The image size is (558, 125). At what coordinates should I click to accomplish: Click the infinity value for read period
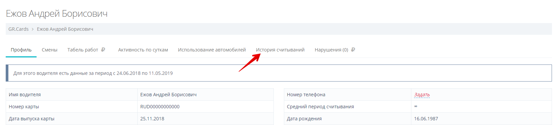coord(416,106)
